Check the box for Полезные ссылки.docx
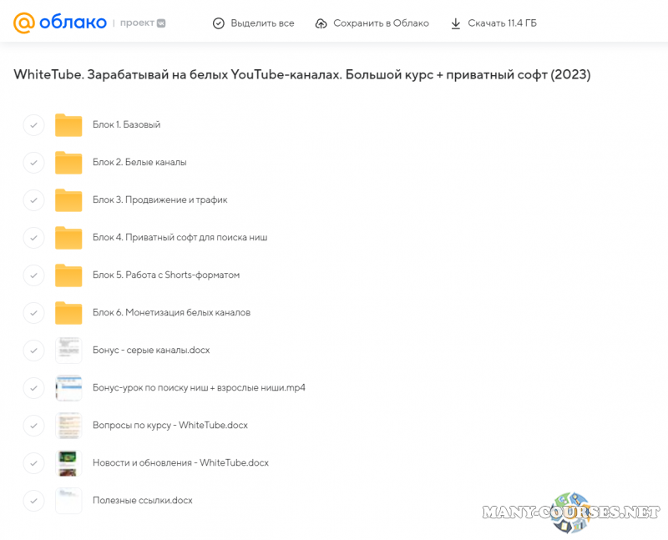Image resolution: width=668 pixels, height=540 pixels. (33, 501)
